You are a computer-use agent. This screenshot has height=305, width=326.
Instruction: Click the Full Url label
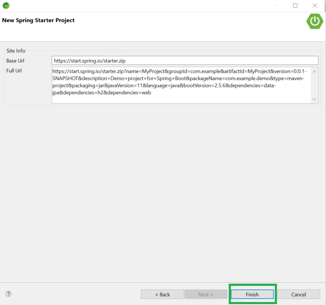(14, 71)
